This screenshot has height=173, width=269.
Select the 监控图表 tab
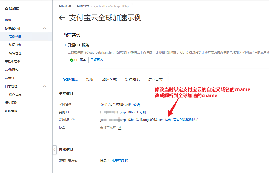(x=132, y=79)
